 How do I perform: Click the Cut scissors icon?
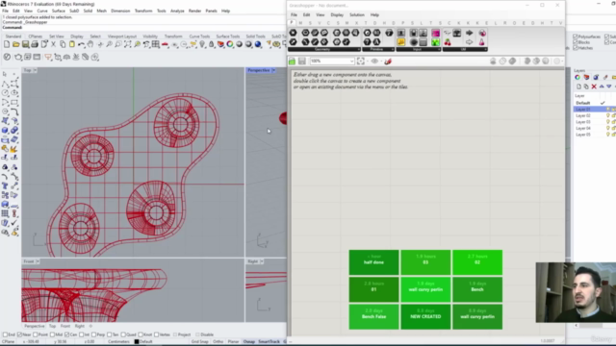point(54,44)
